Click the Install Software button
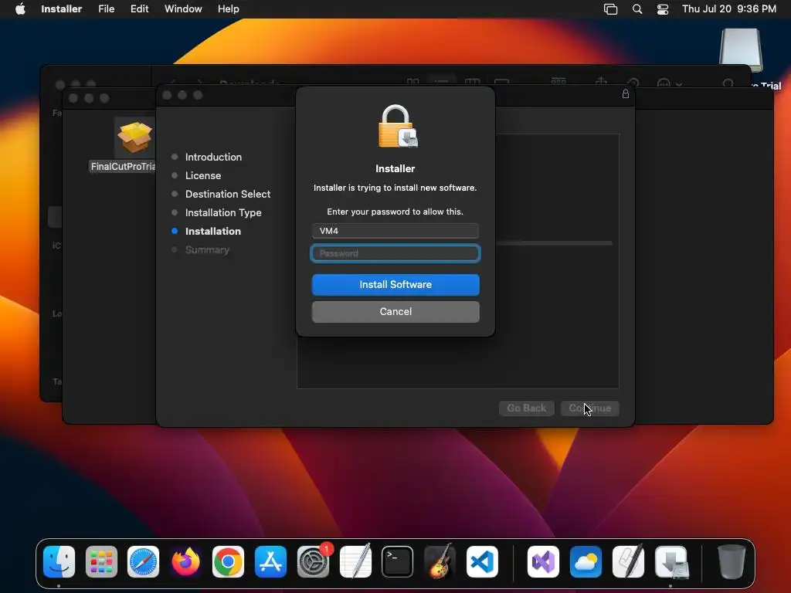 pyautogui.click(x=395, y=284)
